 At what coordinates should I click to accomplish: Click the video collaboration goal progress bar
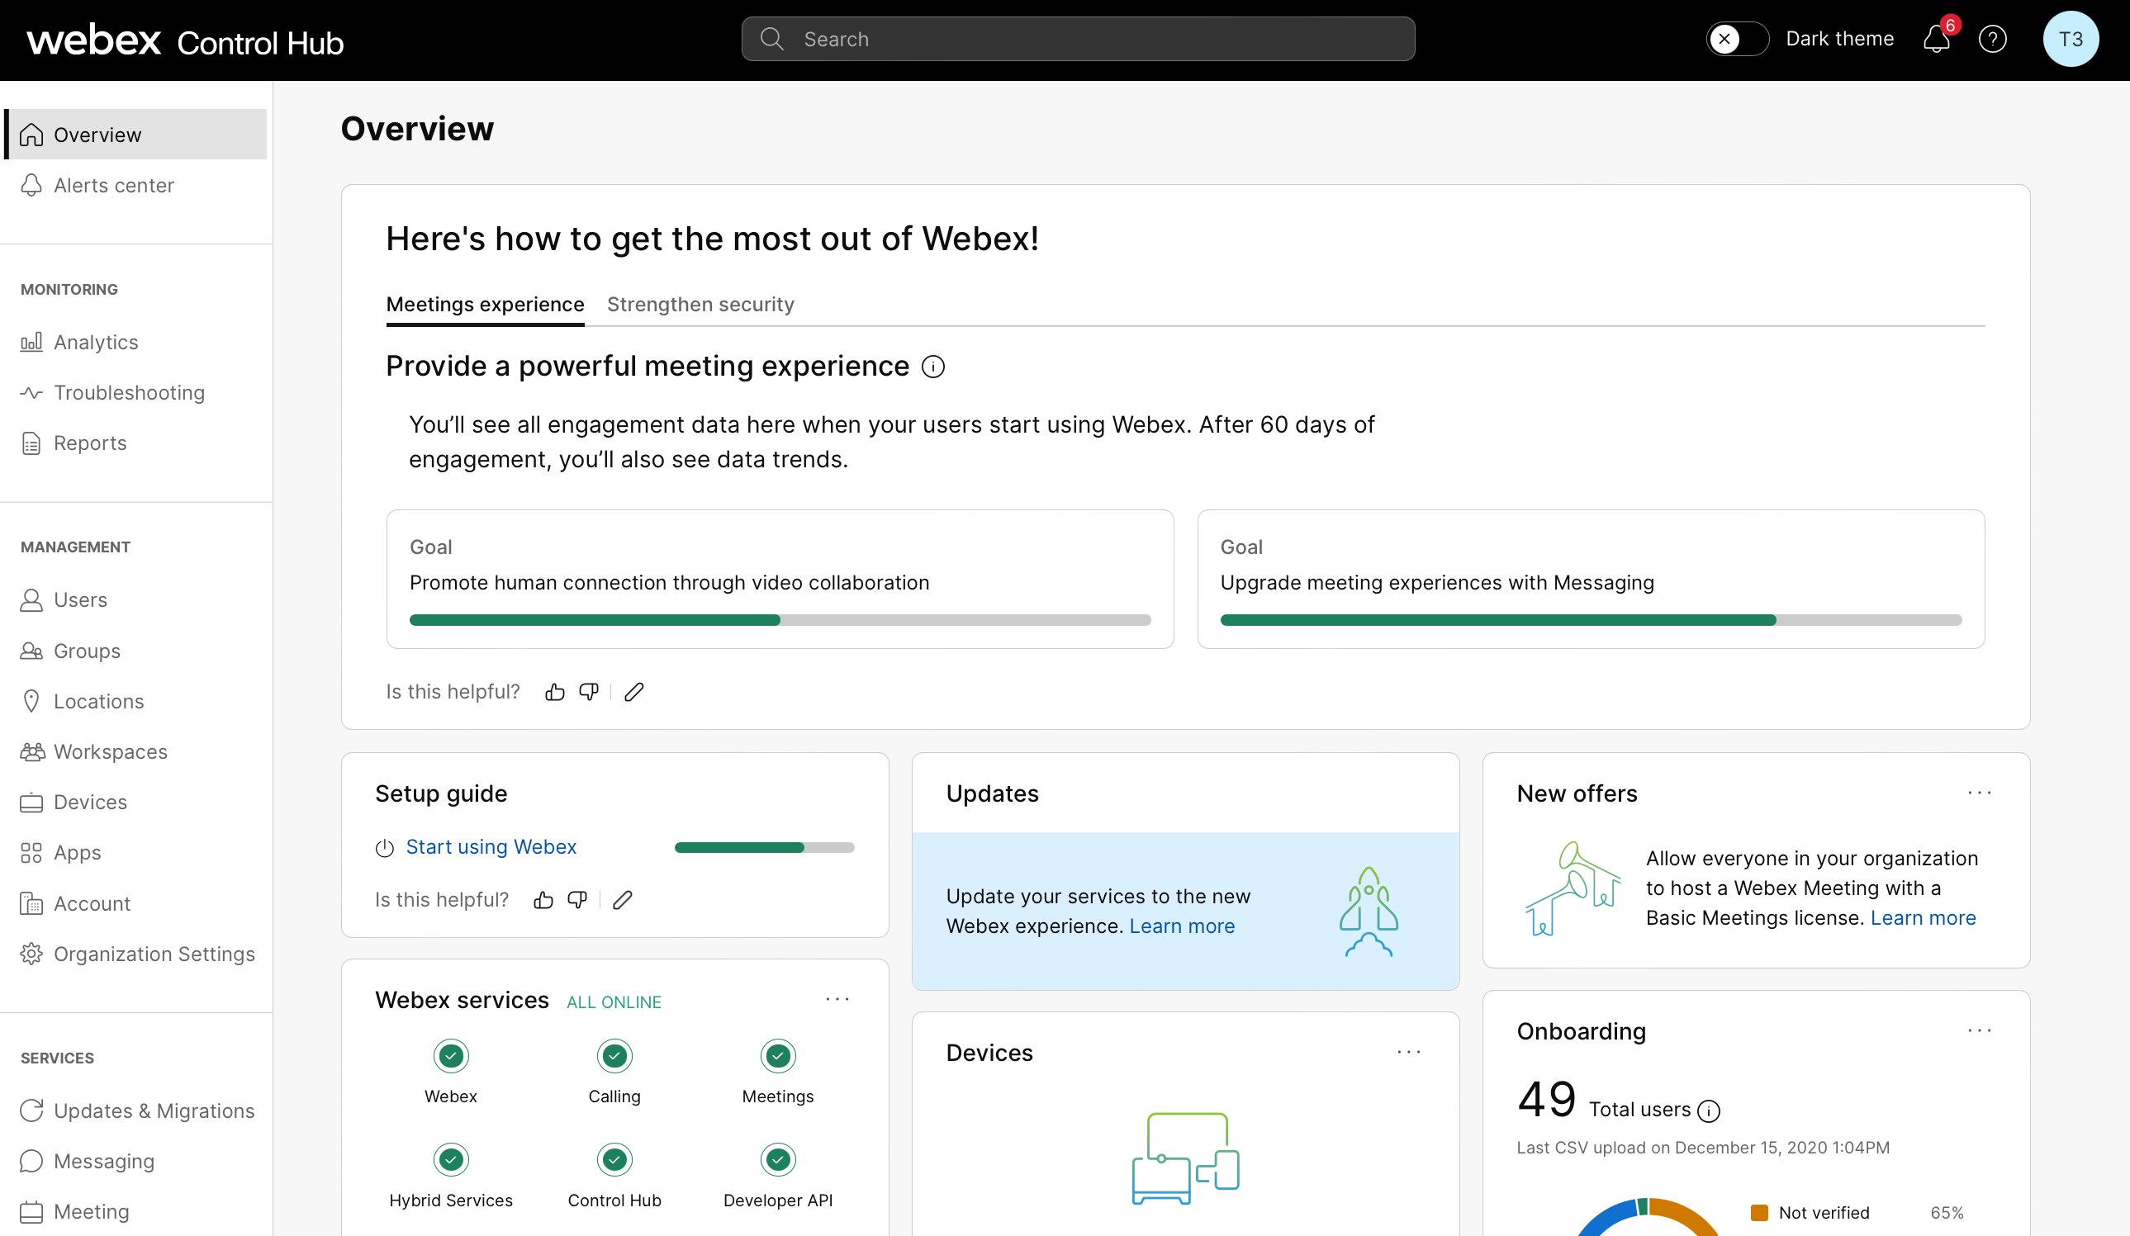tap(780, 620)
